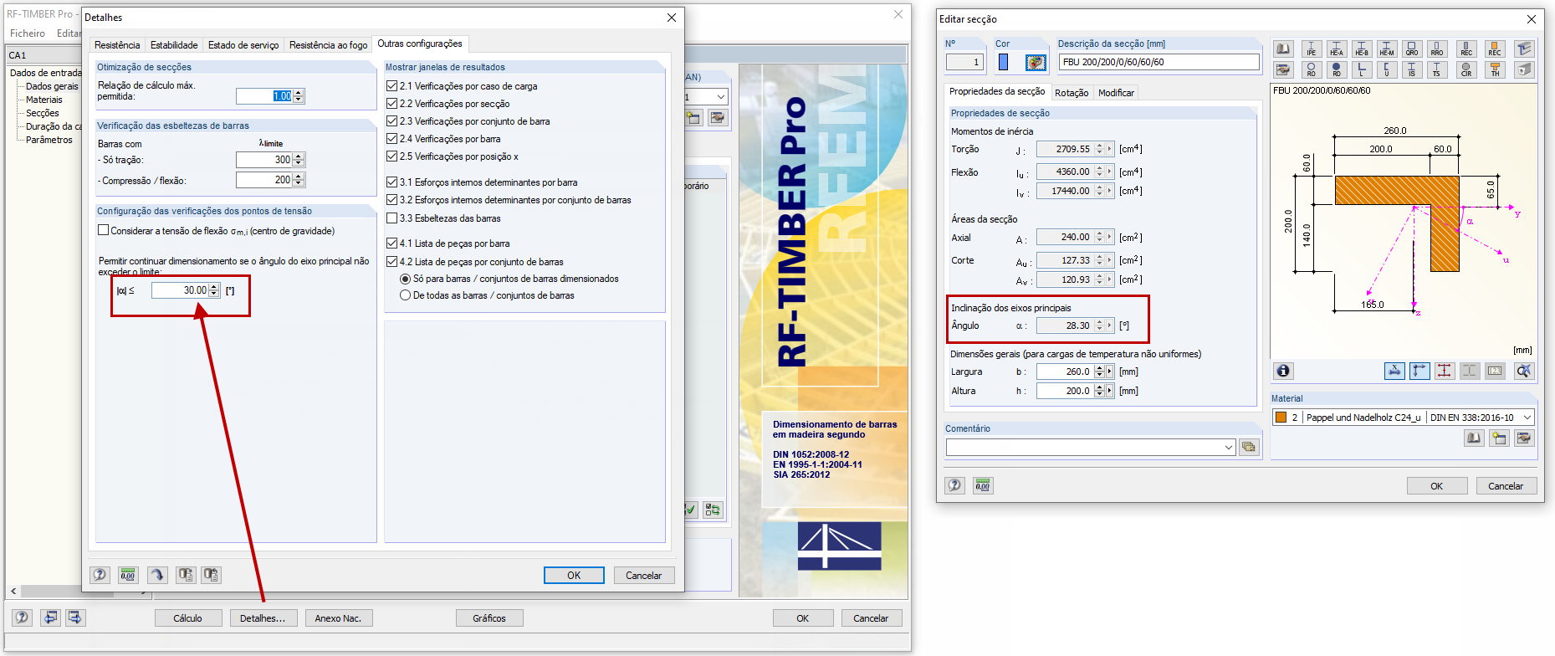Increase Relação de cálculo máx. value

click(x=299, y=93)
